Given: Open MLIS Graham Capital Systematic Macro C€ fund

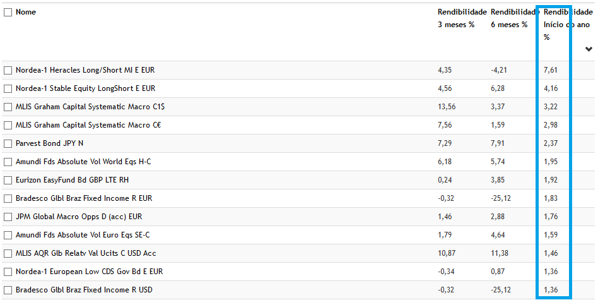Looking at the screenshot, I should [88, 125].
